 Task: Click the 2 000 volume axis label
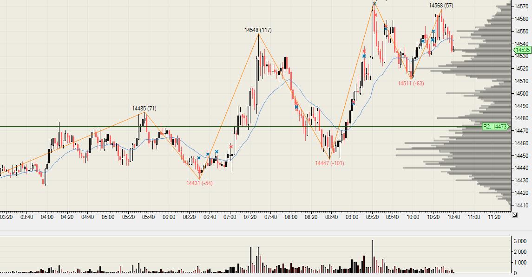(520, 252)
